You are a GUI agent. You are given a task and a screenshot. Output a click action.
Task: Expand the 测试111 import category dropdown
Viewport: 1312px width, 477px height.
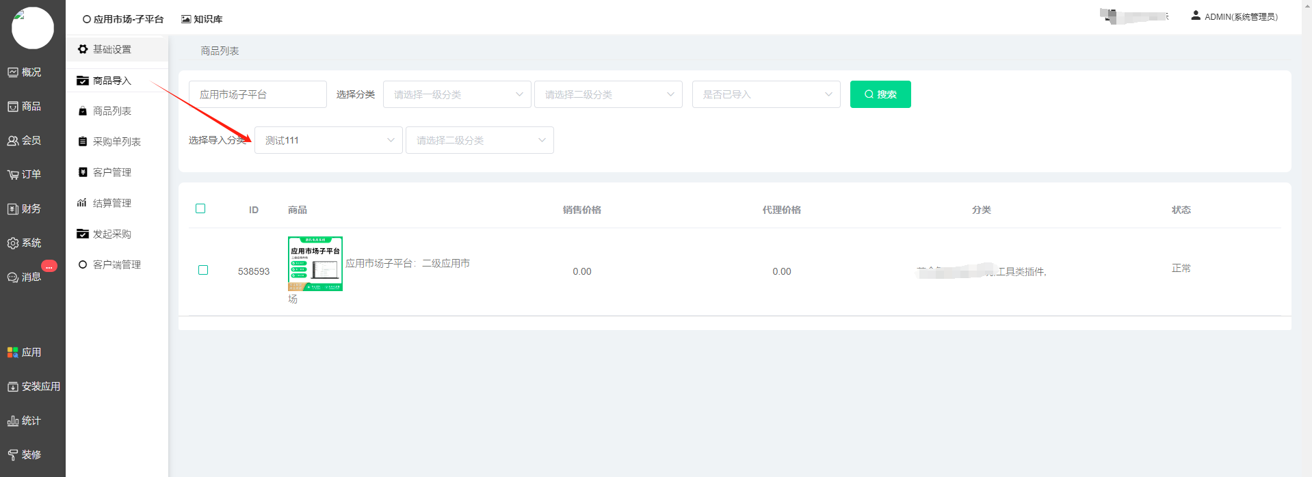[328, 140]
